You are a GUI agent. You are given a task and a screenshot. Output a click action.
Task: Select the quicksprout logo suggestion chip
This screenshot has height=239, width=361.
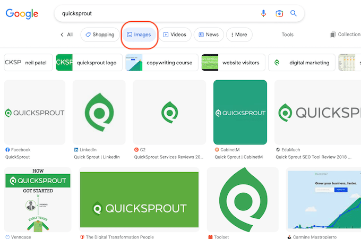tap(89, 62)
